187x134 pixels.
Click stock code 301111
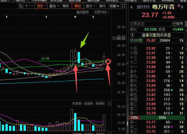(x=143, y=7)
